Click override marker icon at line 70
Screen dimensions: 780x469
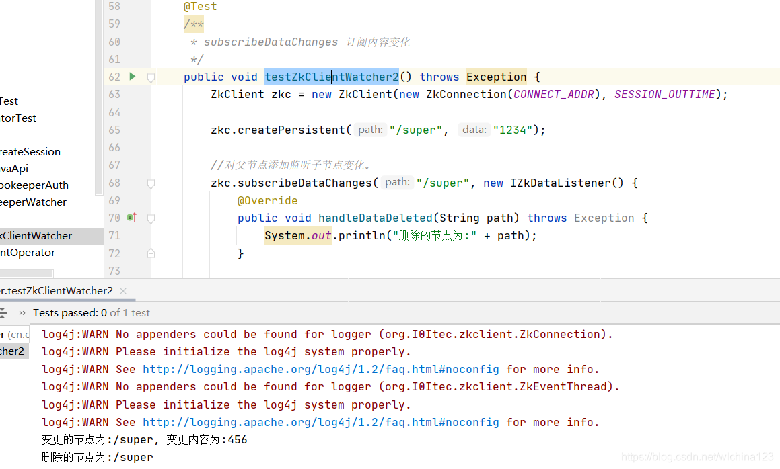pos(131,218)
